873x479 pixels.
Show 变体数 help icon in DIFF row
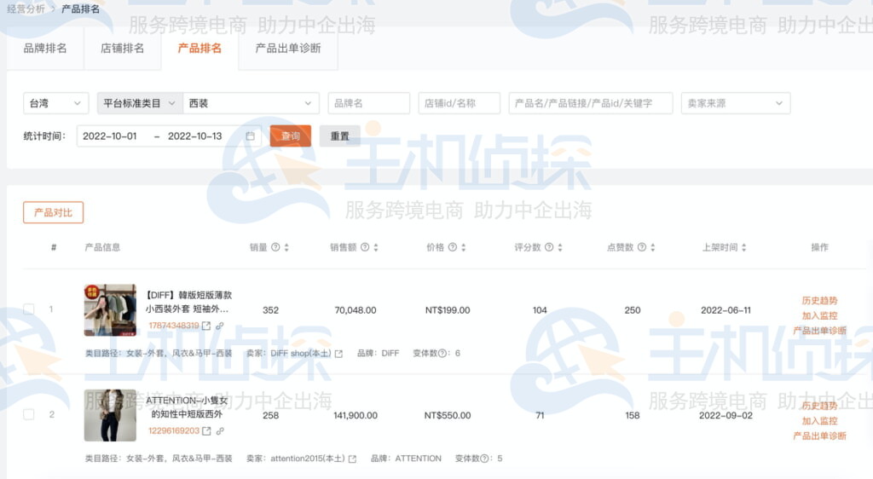pyautogui.click(x=442, y=353)
